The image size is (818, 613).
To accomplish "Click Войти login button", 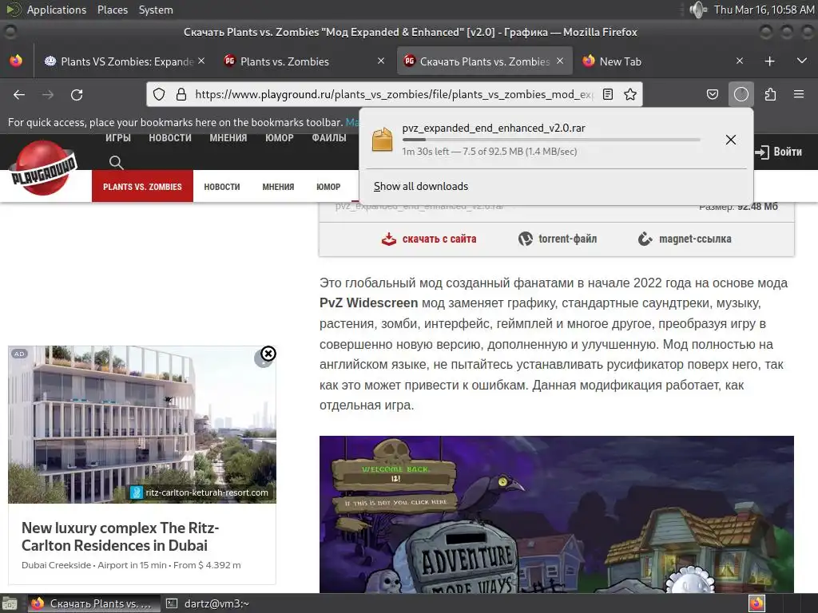I will 778,152.
